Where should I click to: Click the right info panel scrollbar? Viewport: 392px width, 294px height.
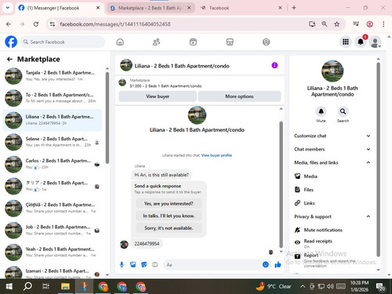tap(378, 159)
